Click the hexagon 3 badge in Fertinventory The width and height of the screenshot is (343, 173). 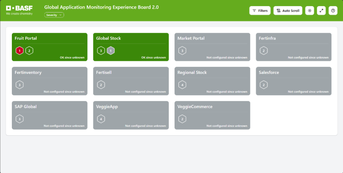pos(19,85)
